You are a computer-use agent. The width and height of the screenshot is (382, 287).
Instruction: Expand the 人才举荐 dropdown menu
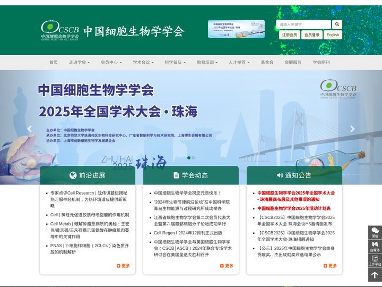click(239, 63)
